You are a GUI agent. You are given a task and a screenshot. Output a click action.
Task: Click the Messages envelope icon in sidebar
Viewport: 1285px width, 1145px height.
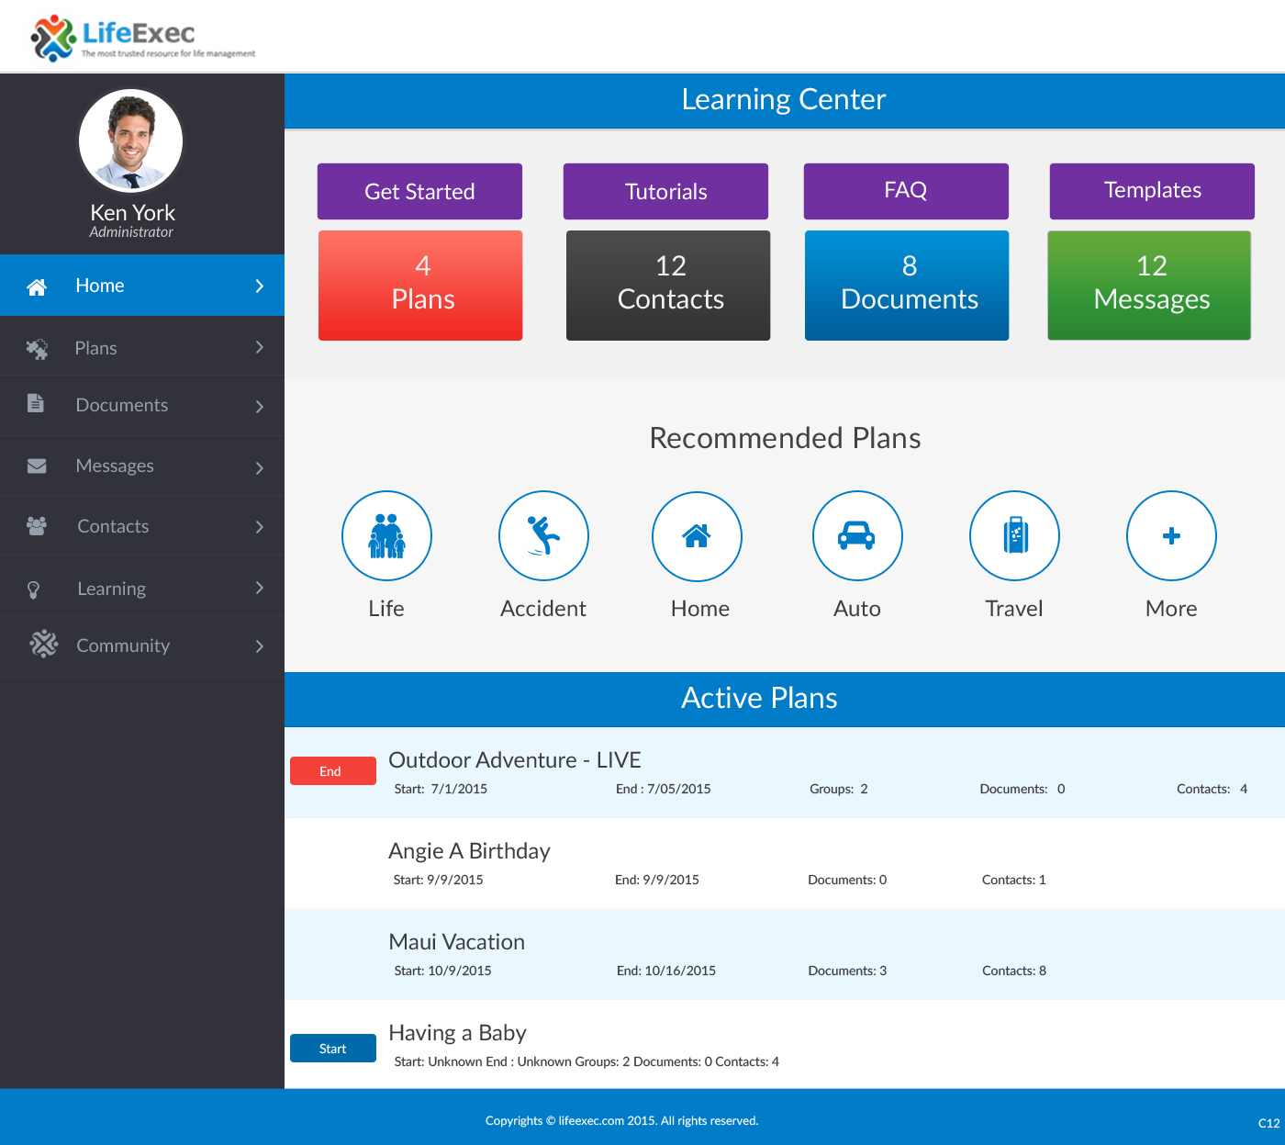tap(37, 466)
